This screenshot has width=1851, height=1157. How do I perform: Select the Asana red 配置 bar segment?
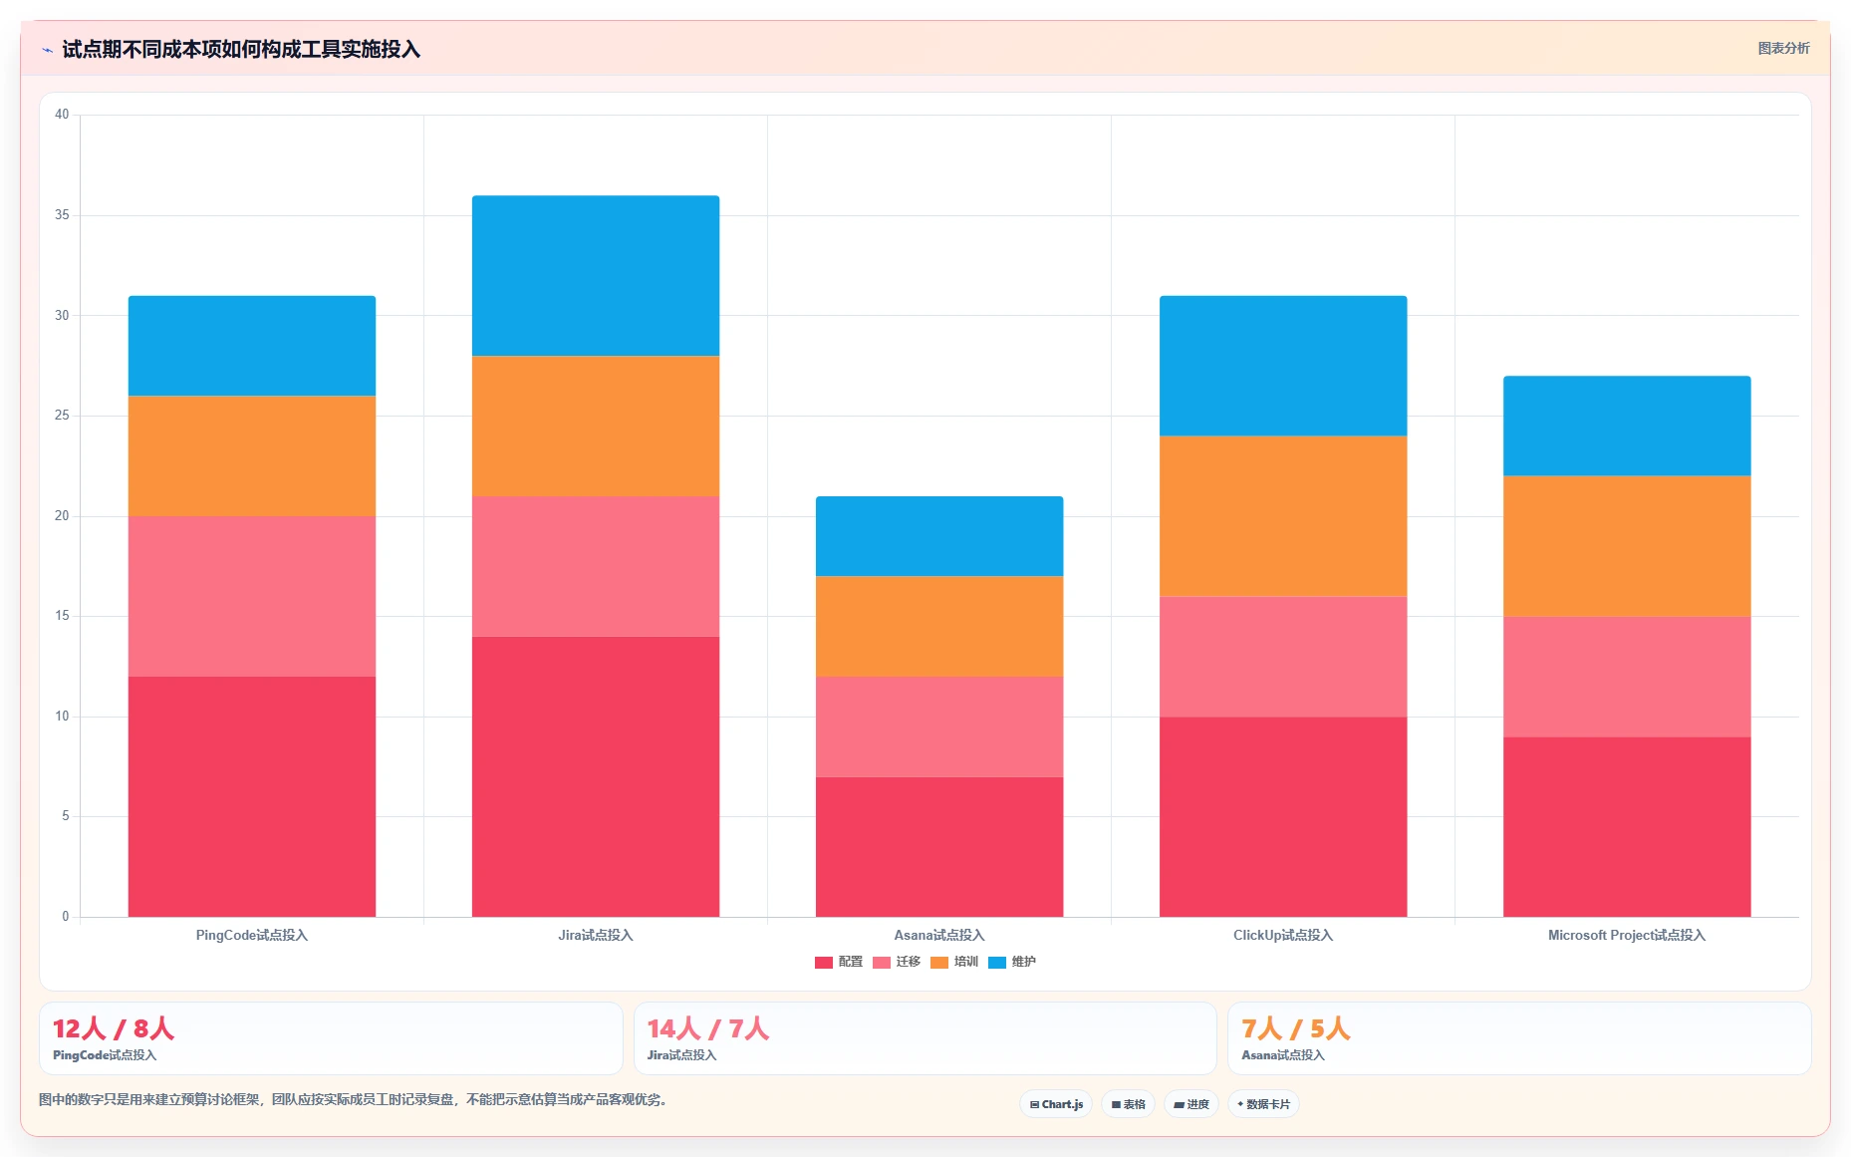click(x=939, y=847)
